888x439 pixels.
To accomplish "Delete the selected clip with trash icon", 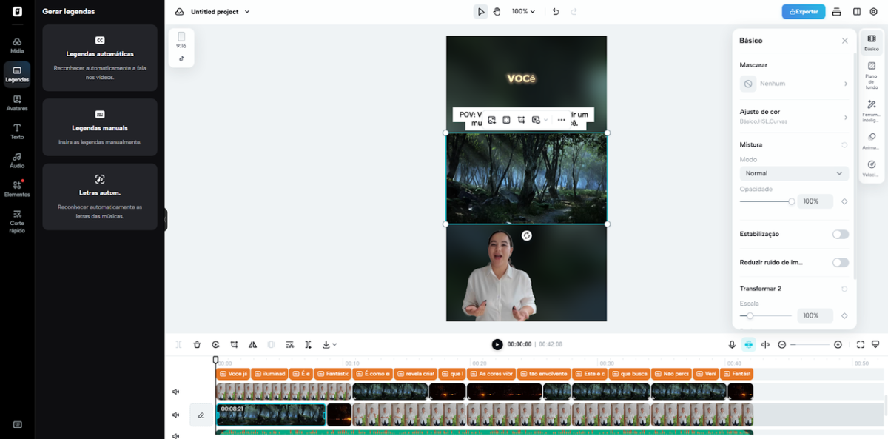I will [x=197, y=344].
